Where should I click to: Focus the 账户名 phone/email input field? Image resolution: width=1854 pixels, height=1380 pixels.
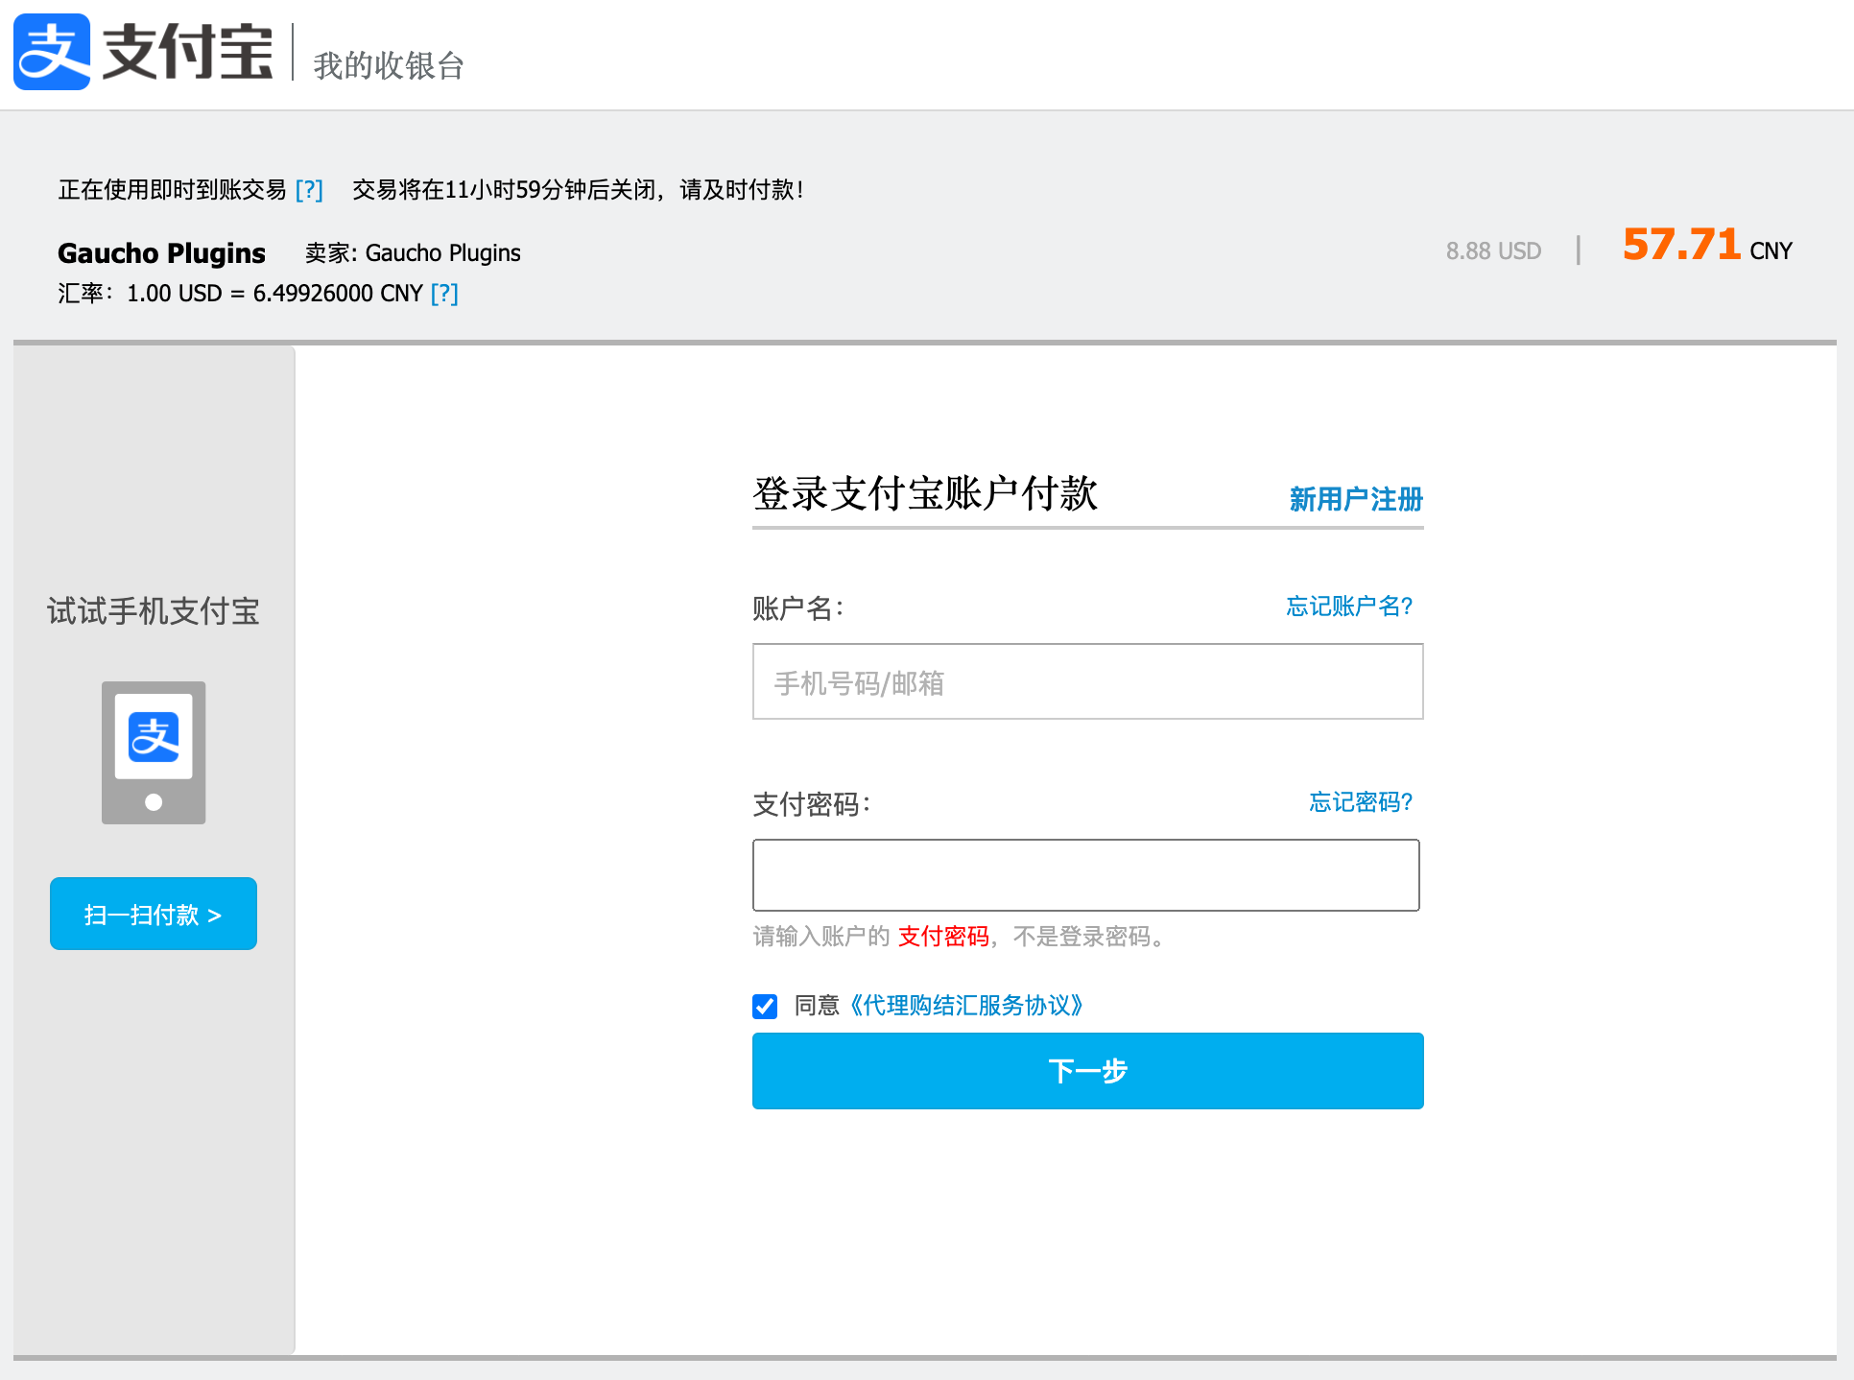(x=1087, y=682)
